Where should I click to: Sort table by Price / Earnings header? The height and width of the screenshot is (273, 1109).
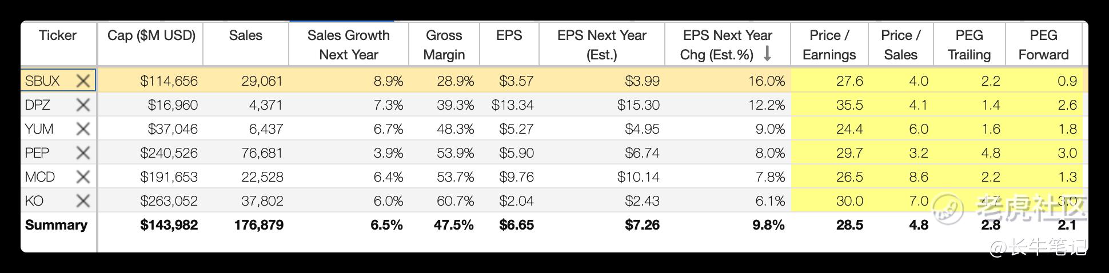[x=829, y=45]
